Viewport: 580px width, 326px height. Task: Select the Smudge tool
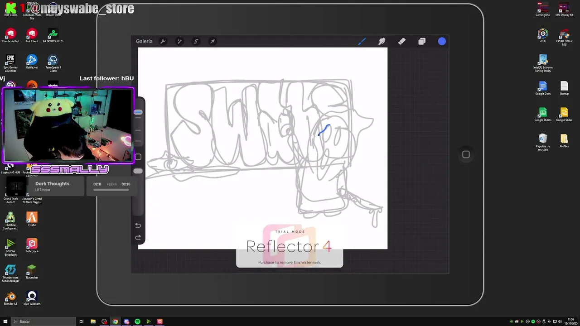tap(382, 42)
